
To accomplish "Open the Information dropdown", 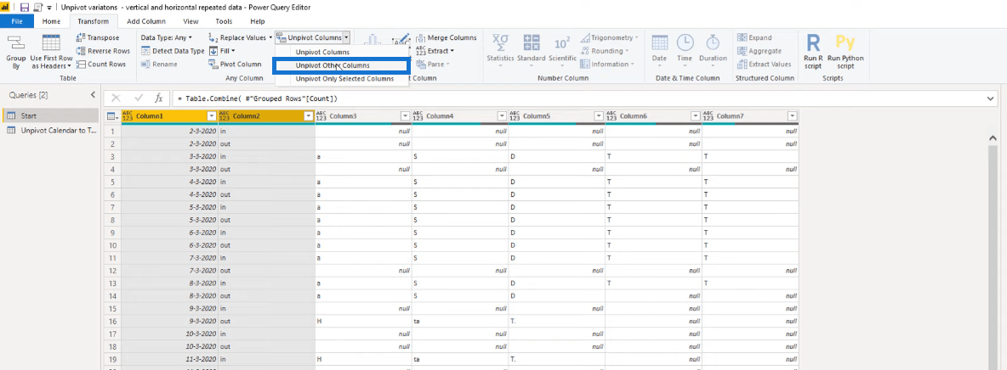I will coord(607,64).
